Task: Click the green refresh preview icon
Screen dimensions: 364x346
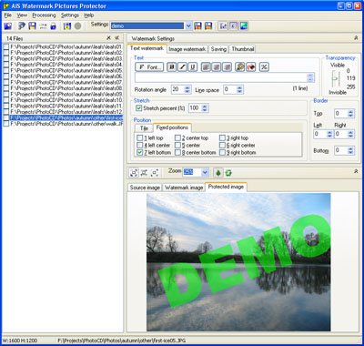Action: click(228, 173)
